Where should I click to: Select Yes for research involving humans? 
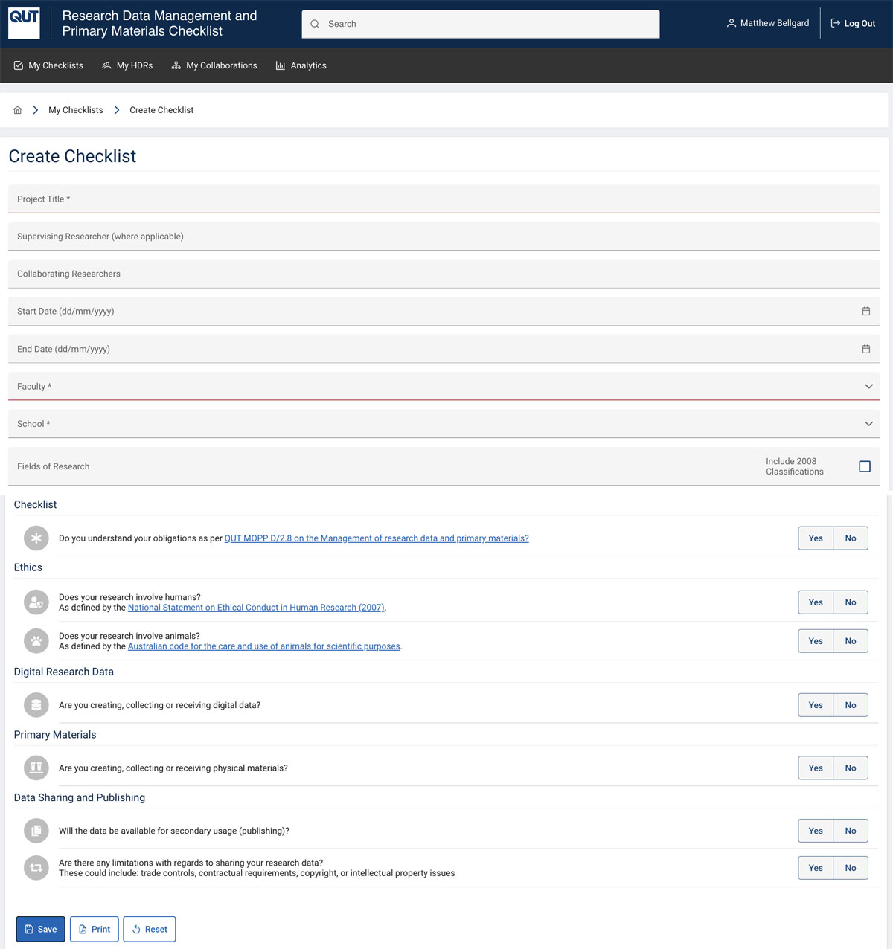pyautogui.click(x=816, y=602)
